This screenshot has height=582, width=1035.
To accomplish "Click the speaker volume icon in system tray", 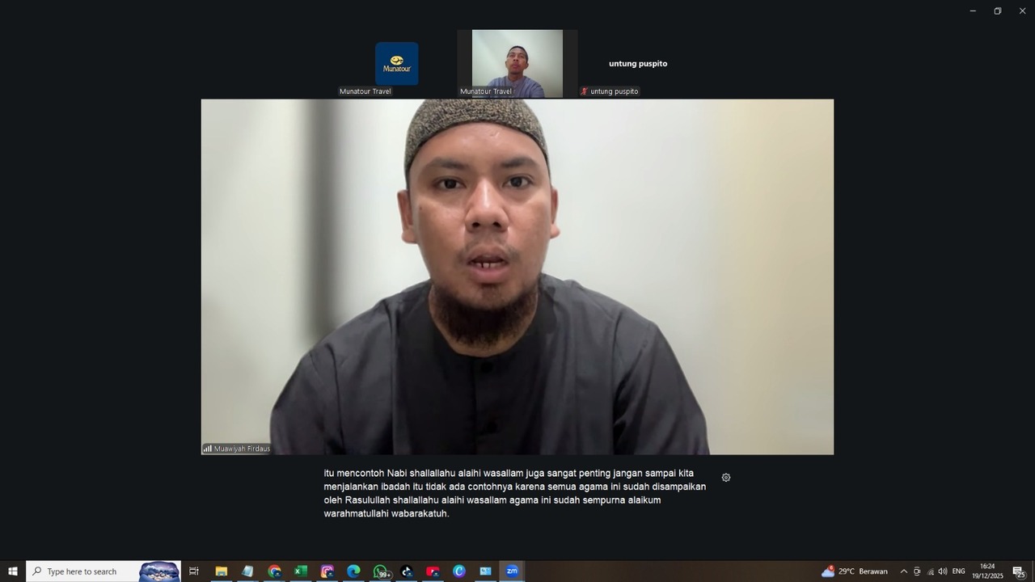I will point(943,571).
